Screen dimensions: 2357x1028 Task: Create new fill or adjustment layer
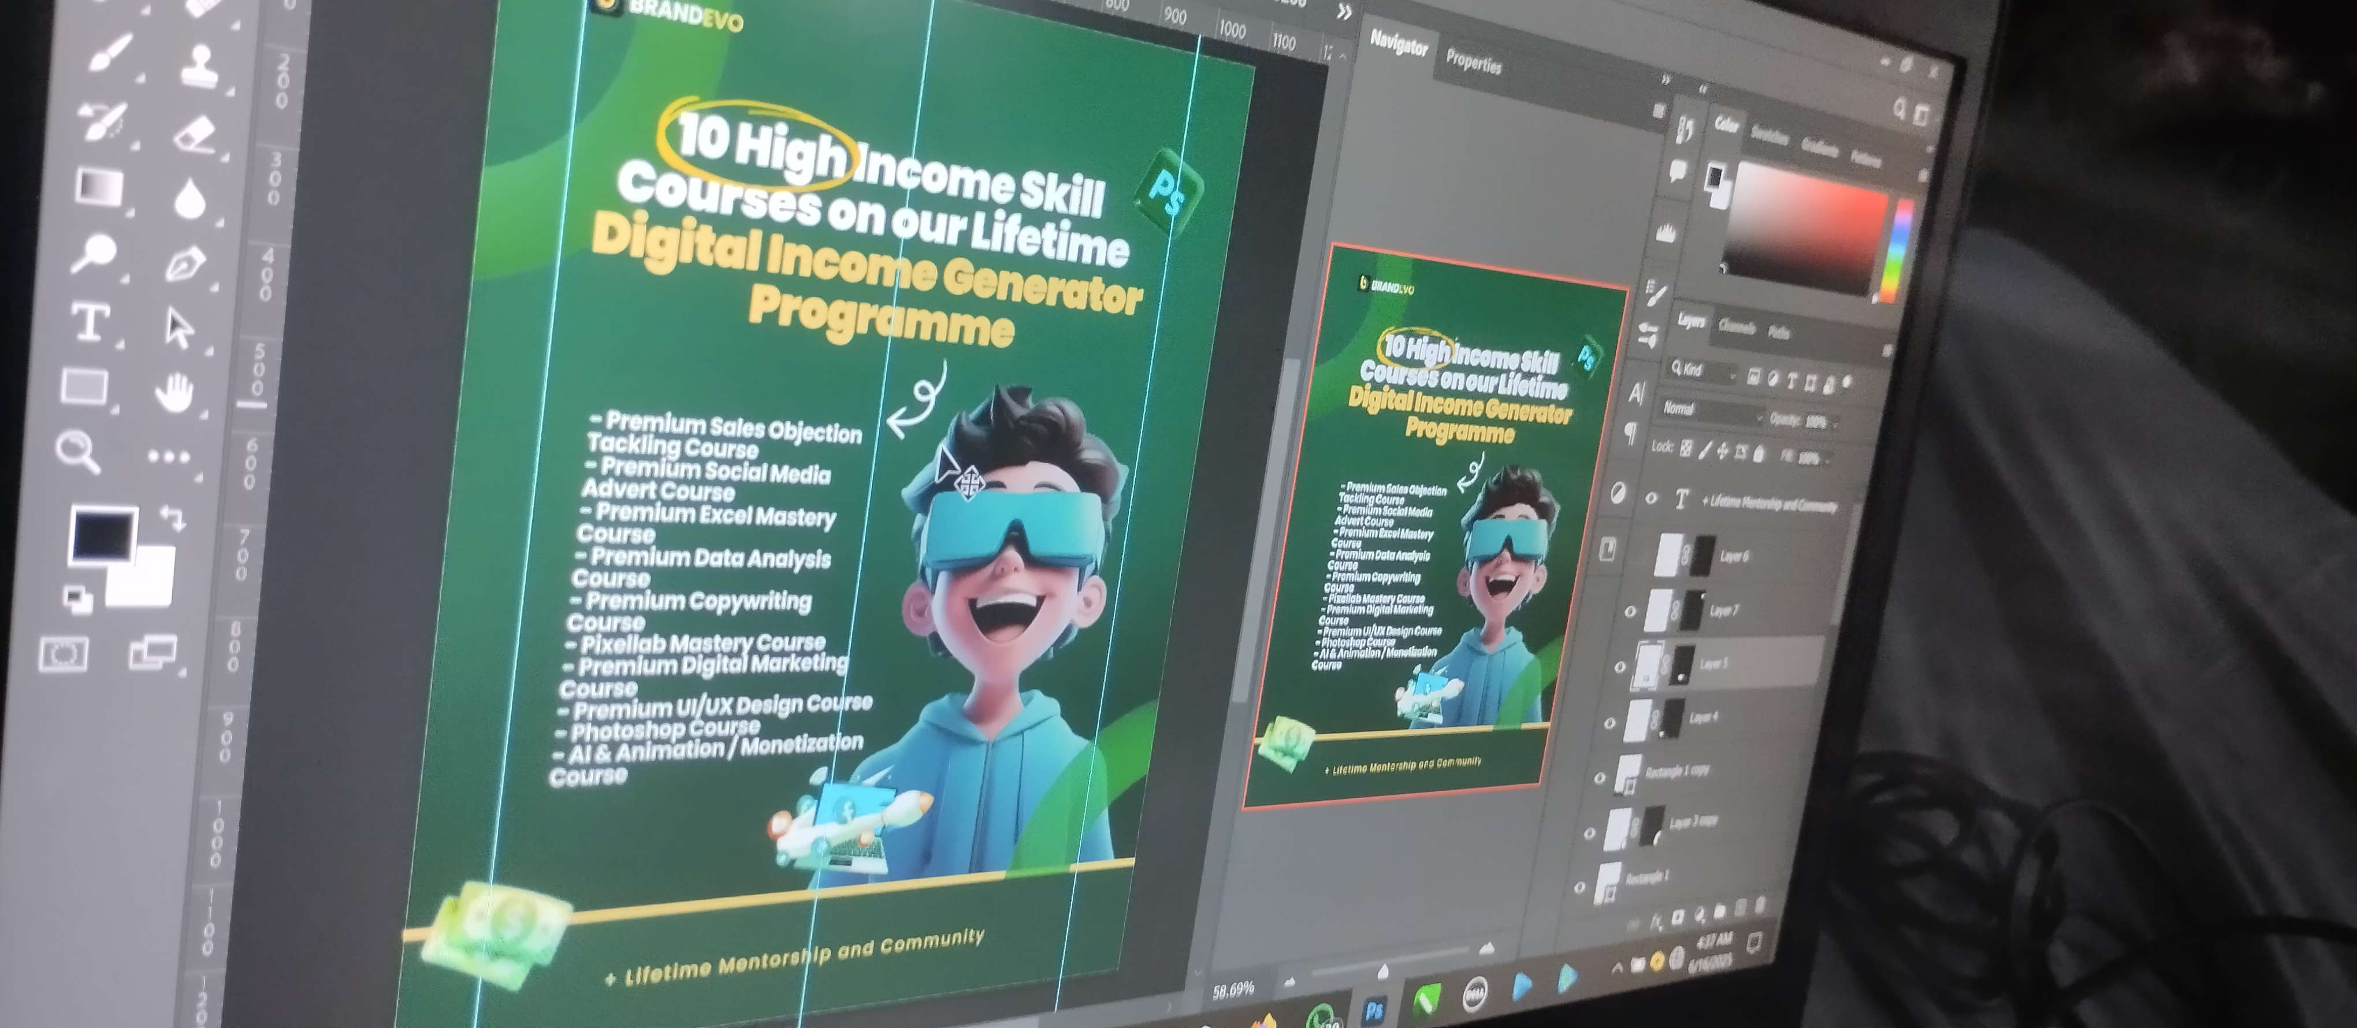pyautogui.click(x=1699, y=914)
